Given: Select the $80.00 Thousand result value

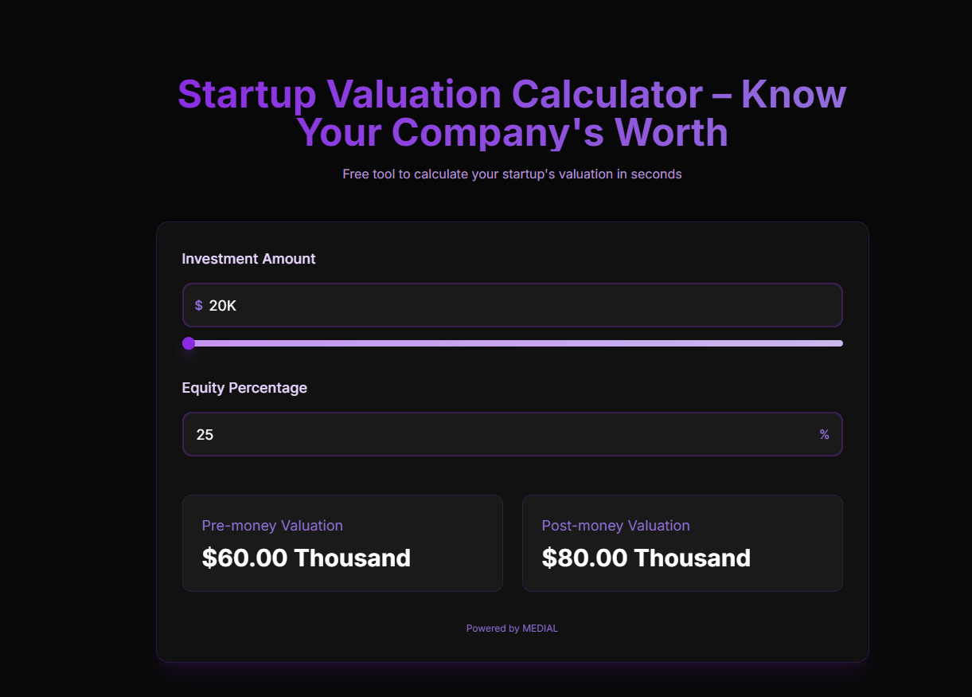Looking at the screenshot, I should click(646, 558).
